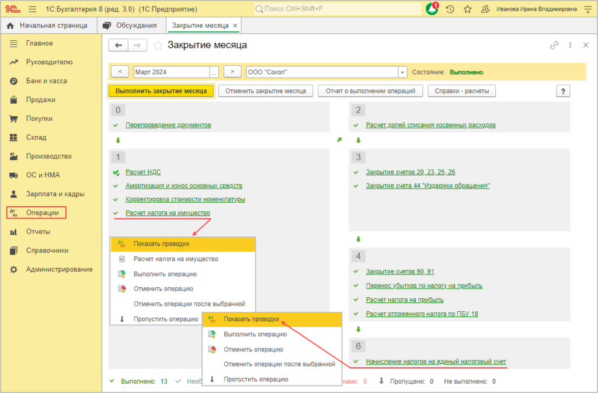Copy link to this page icon

[x=554, y=45]
